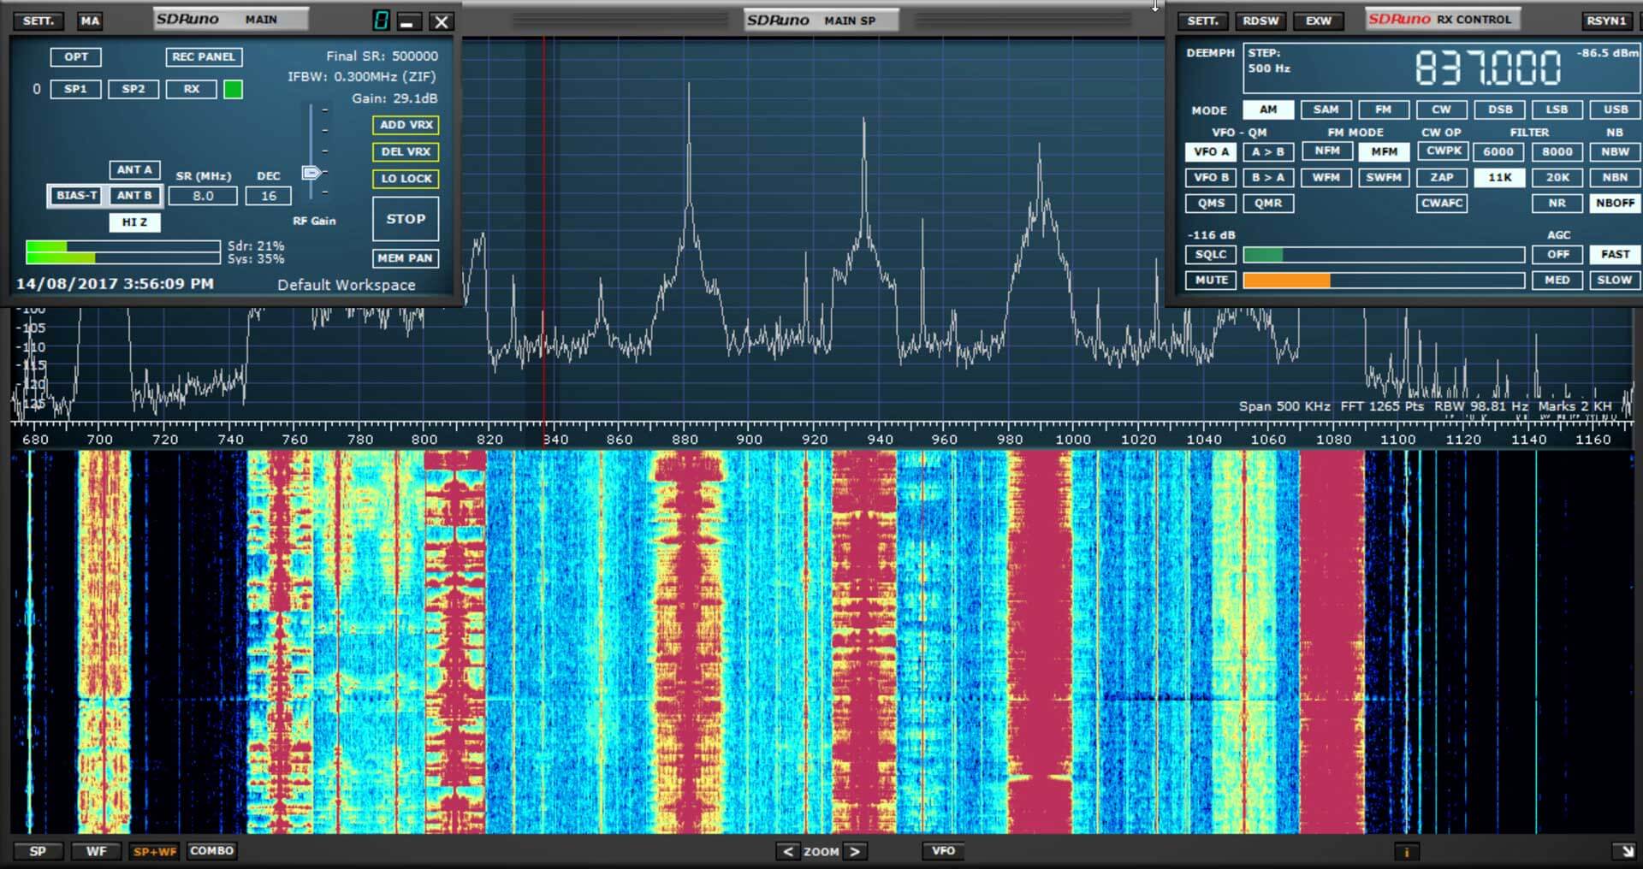1643x869 pixels.
Task: Switch to the COMBO display mode
Action: click(x=211, y=851)
